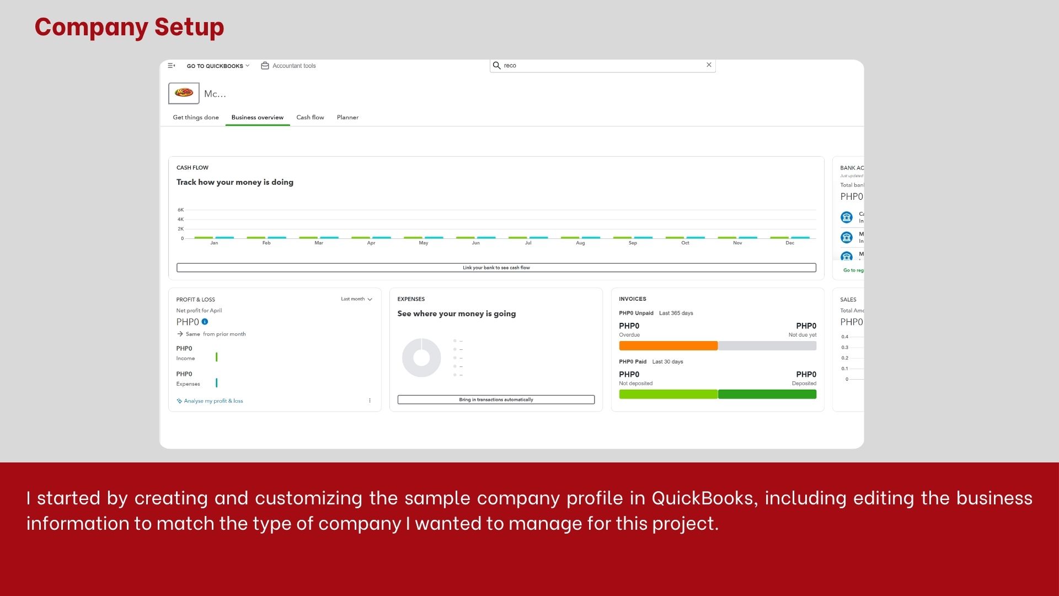Screen dimensions: 1059x596
Task: Select the Cash flow tab
Action: 310,118
